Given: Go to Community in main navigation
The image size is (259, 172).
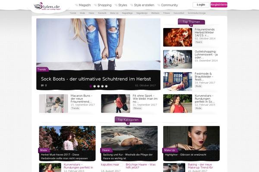Looking at the screenshot, I should pyautogui.click(x=167, y=5).
